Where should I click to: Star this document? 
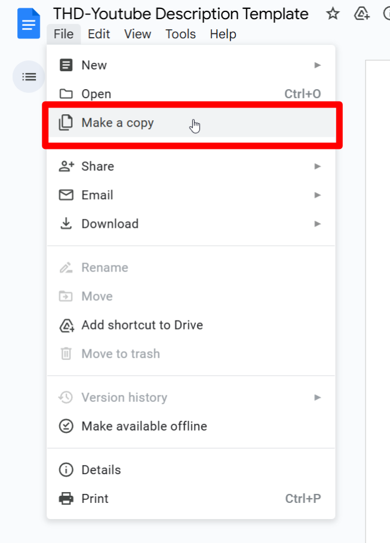[x=333, y=14]
